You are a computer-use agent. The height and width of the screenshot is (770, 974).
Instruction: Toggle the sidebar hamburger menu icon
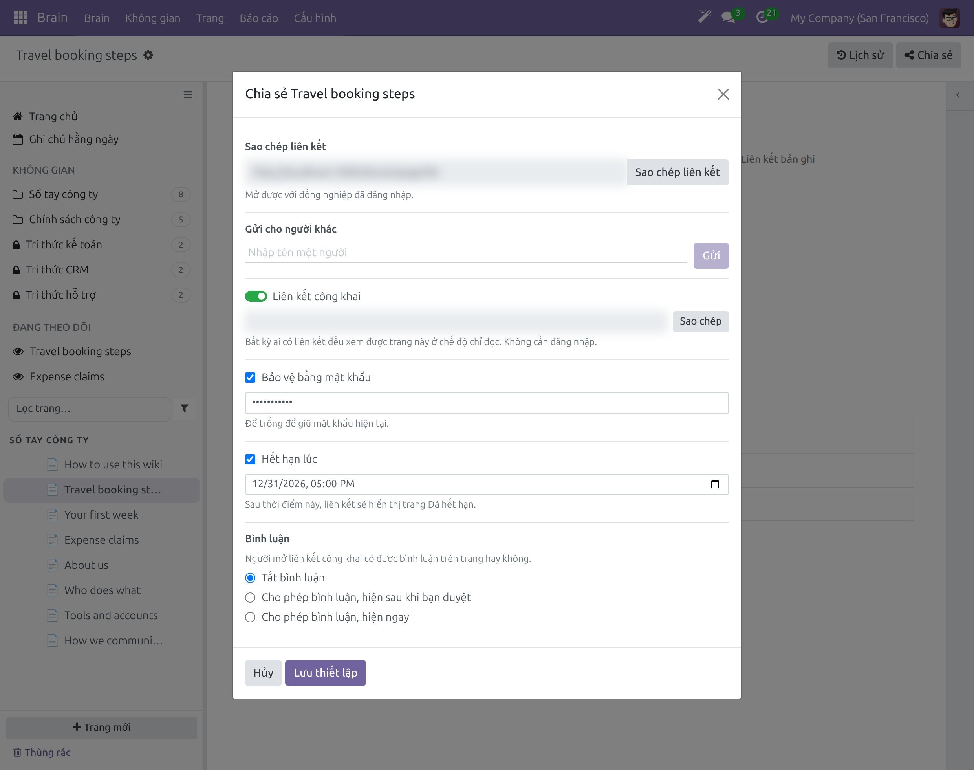pos(188,95)
